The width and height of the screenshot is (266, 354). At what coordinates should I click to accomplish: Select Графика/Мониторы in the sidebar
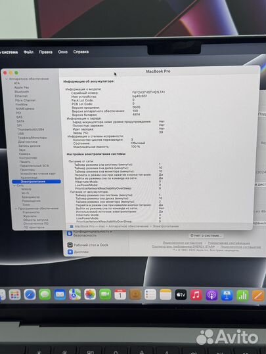pyautogui.click(x=32, y=138)
